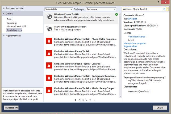
Task: Select Cimbalino Windows Phone Toolkit - Phone Dialer title
Action: 85,39
